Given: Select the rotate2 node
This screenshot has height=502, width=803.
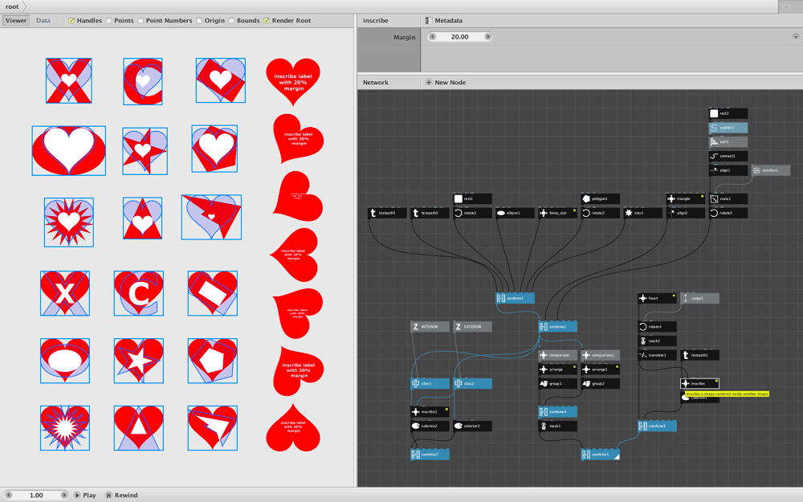Looking at the screenshot, I should [x=600, y=213].
